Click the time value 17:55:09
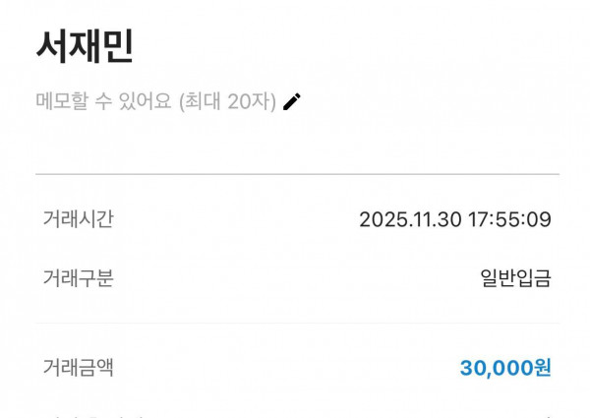Image resolution: width=590 pixels, height=418 pixels. pyautogui.click(x=509, y=219)
